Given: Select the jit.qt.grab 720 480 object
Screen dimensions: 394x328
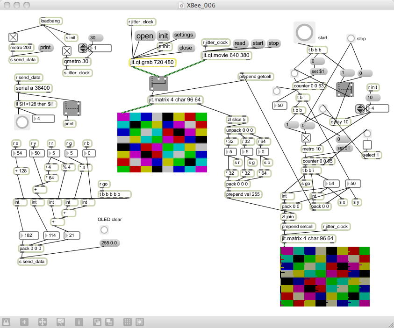Looking at the screenshot, I should pos(152,62).
